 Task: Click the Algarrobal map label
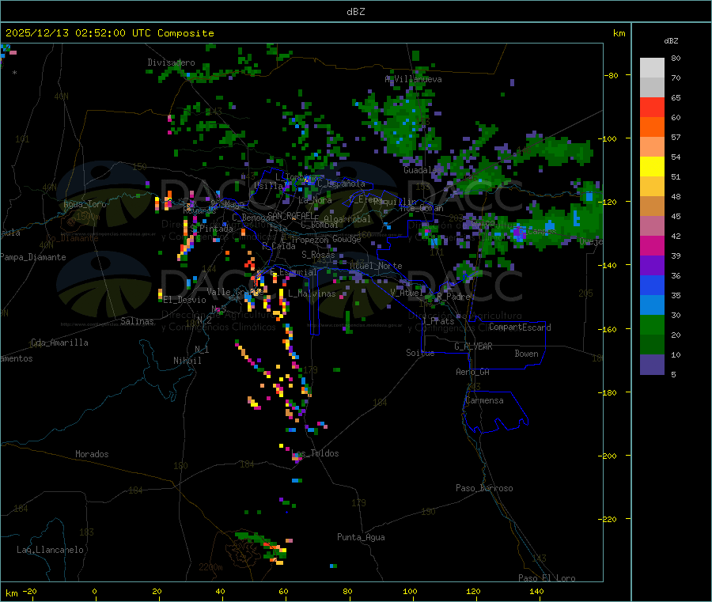pyautogui.click(x=347, y=219)
